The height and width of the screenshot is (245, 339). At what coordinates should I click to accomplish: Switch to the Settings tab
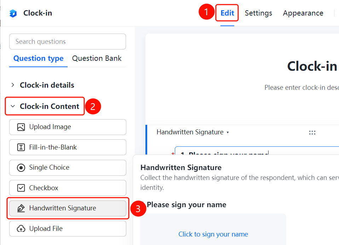[x=258, y=13]
